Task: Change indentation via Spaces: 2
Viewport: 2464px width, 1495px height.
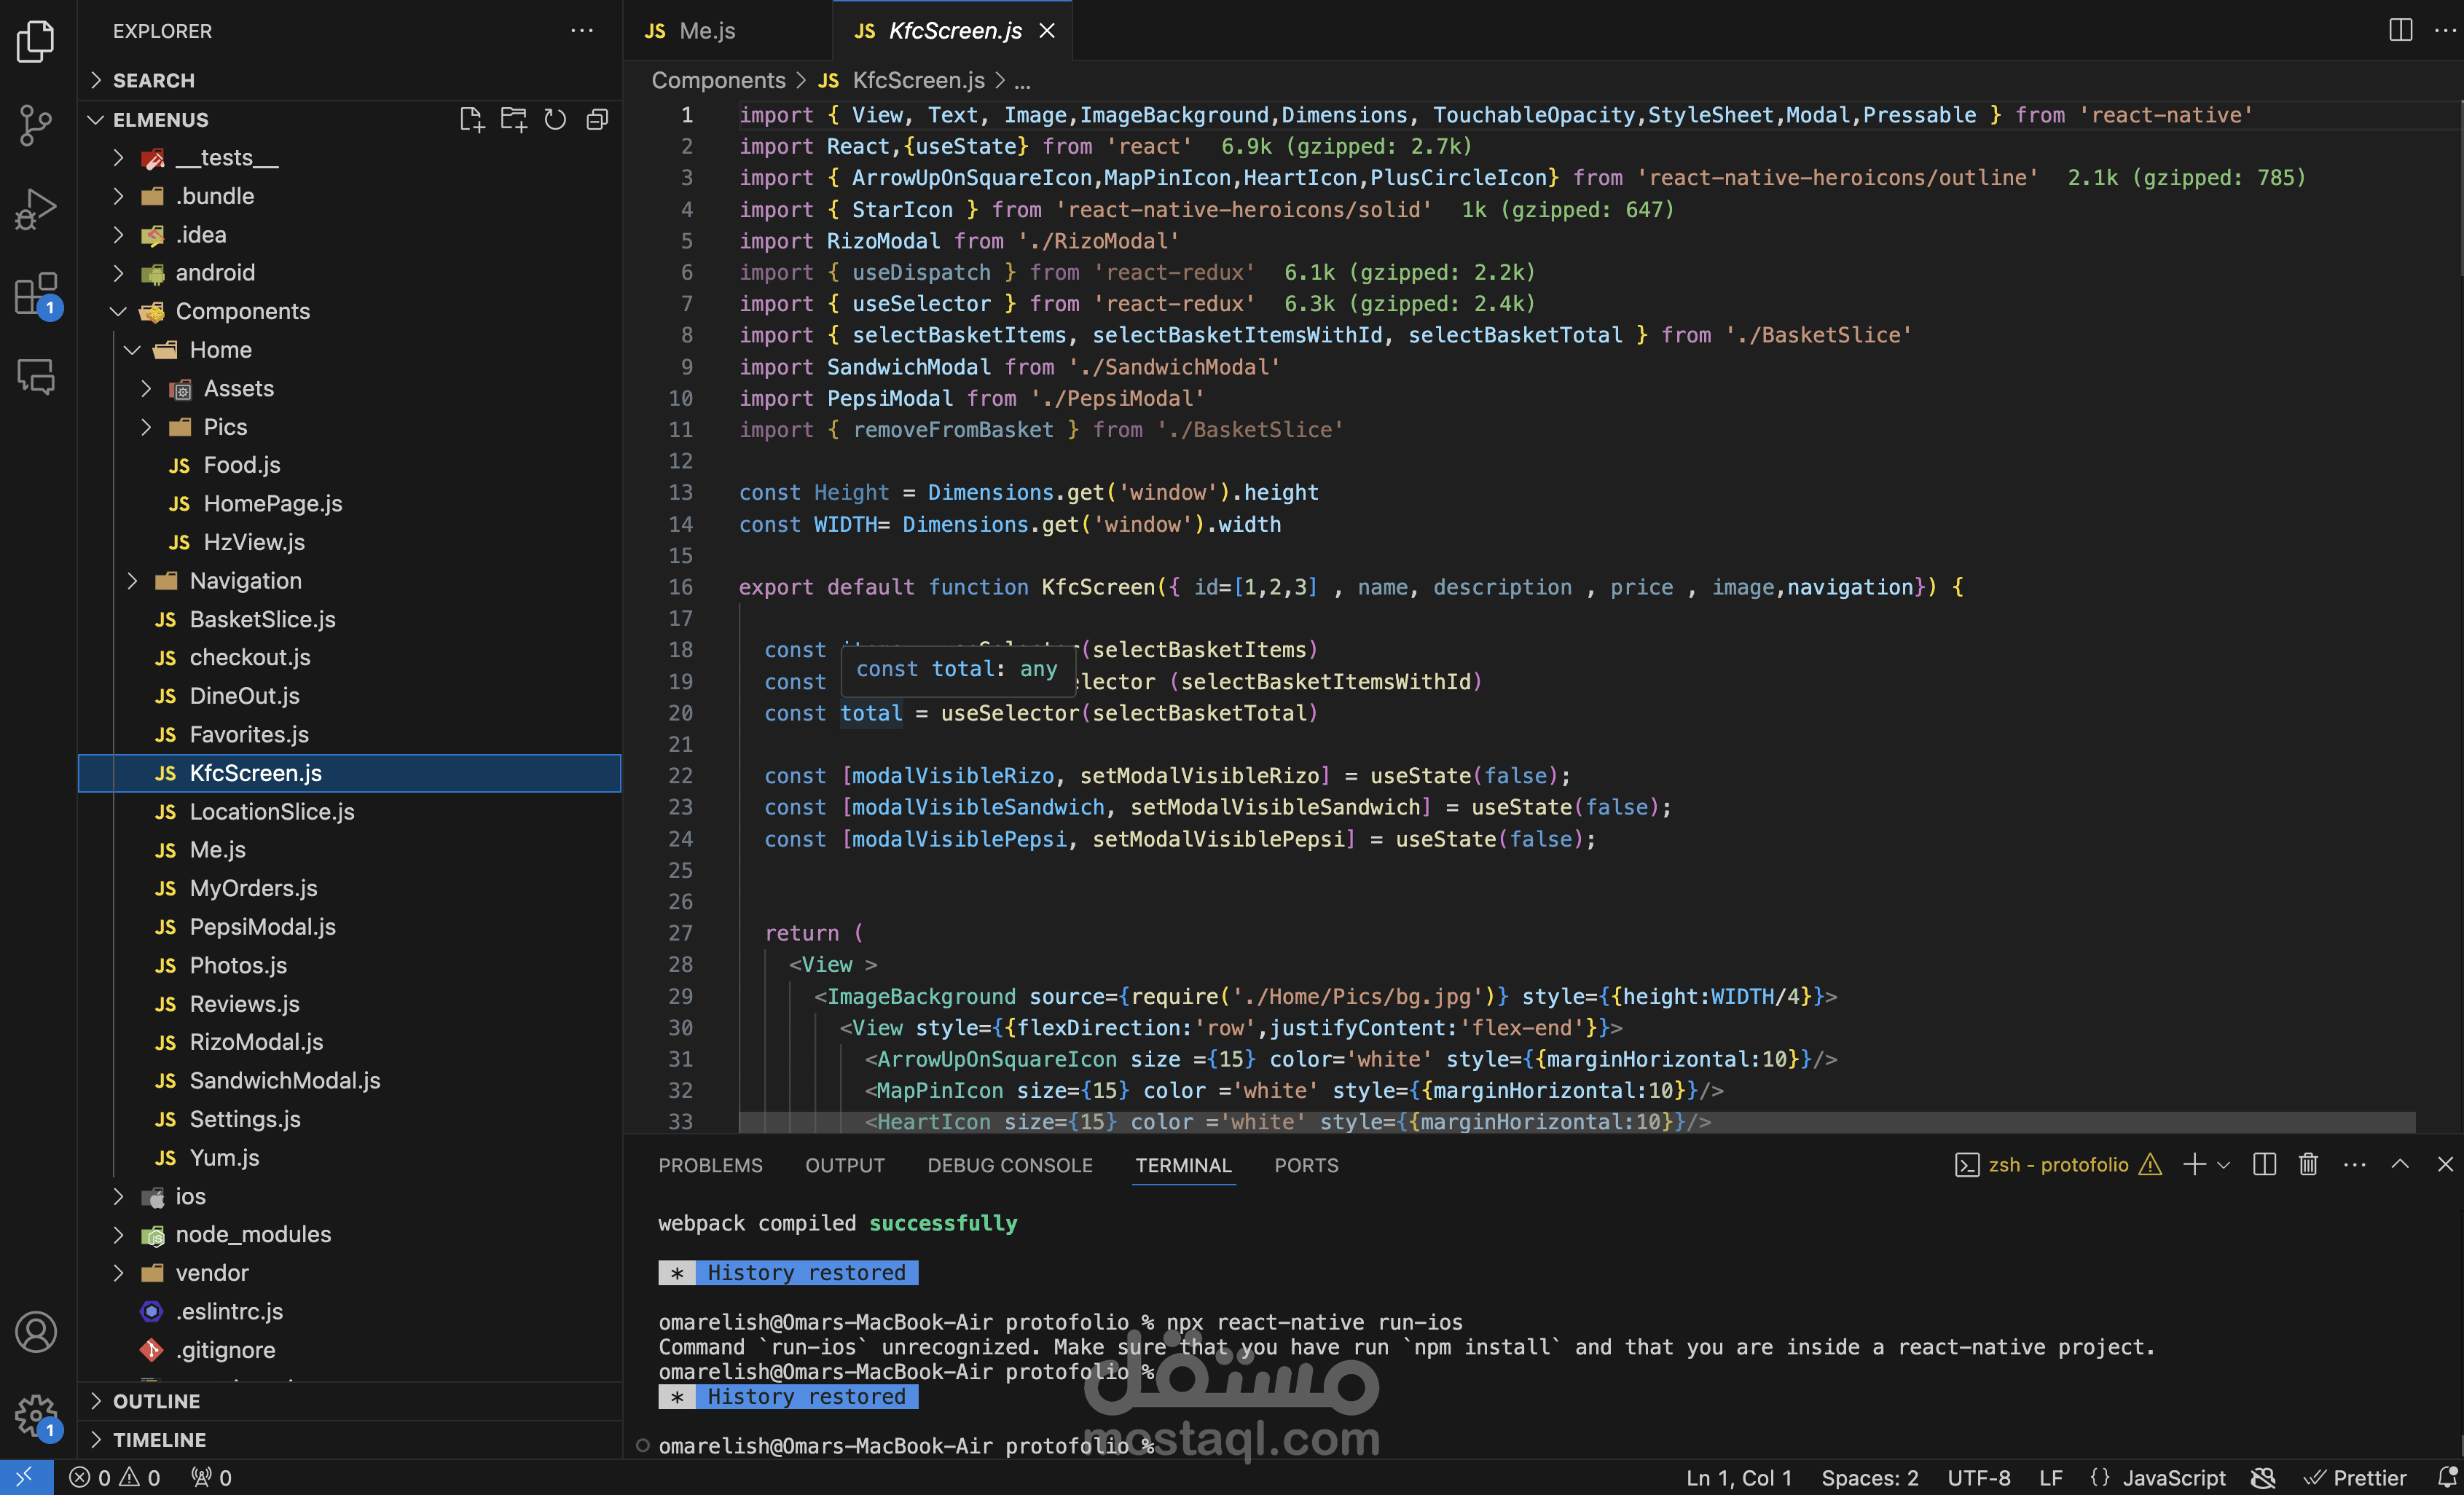Action: tap(1870, 1477)
